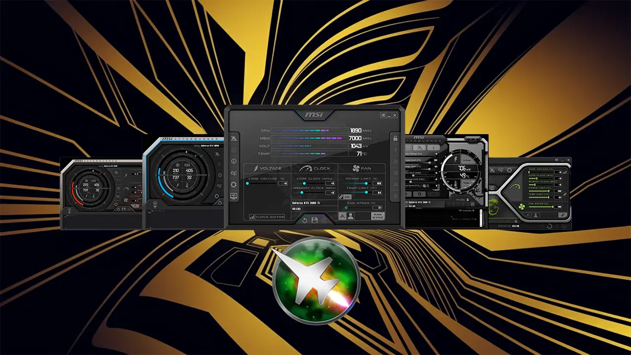Apply checkmark in green dragon skin window
This screenshot has height=355, width=631.
pyautogui.click(x=564, y=226)
